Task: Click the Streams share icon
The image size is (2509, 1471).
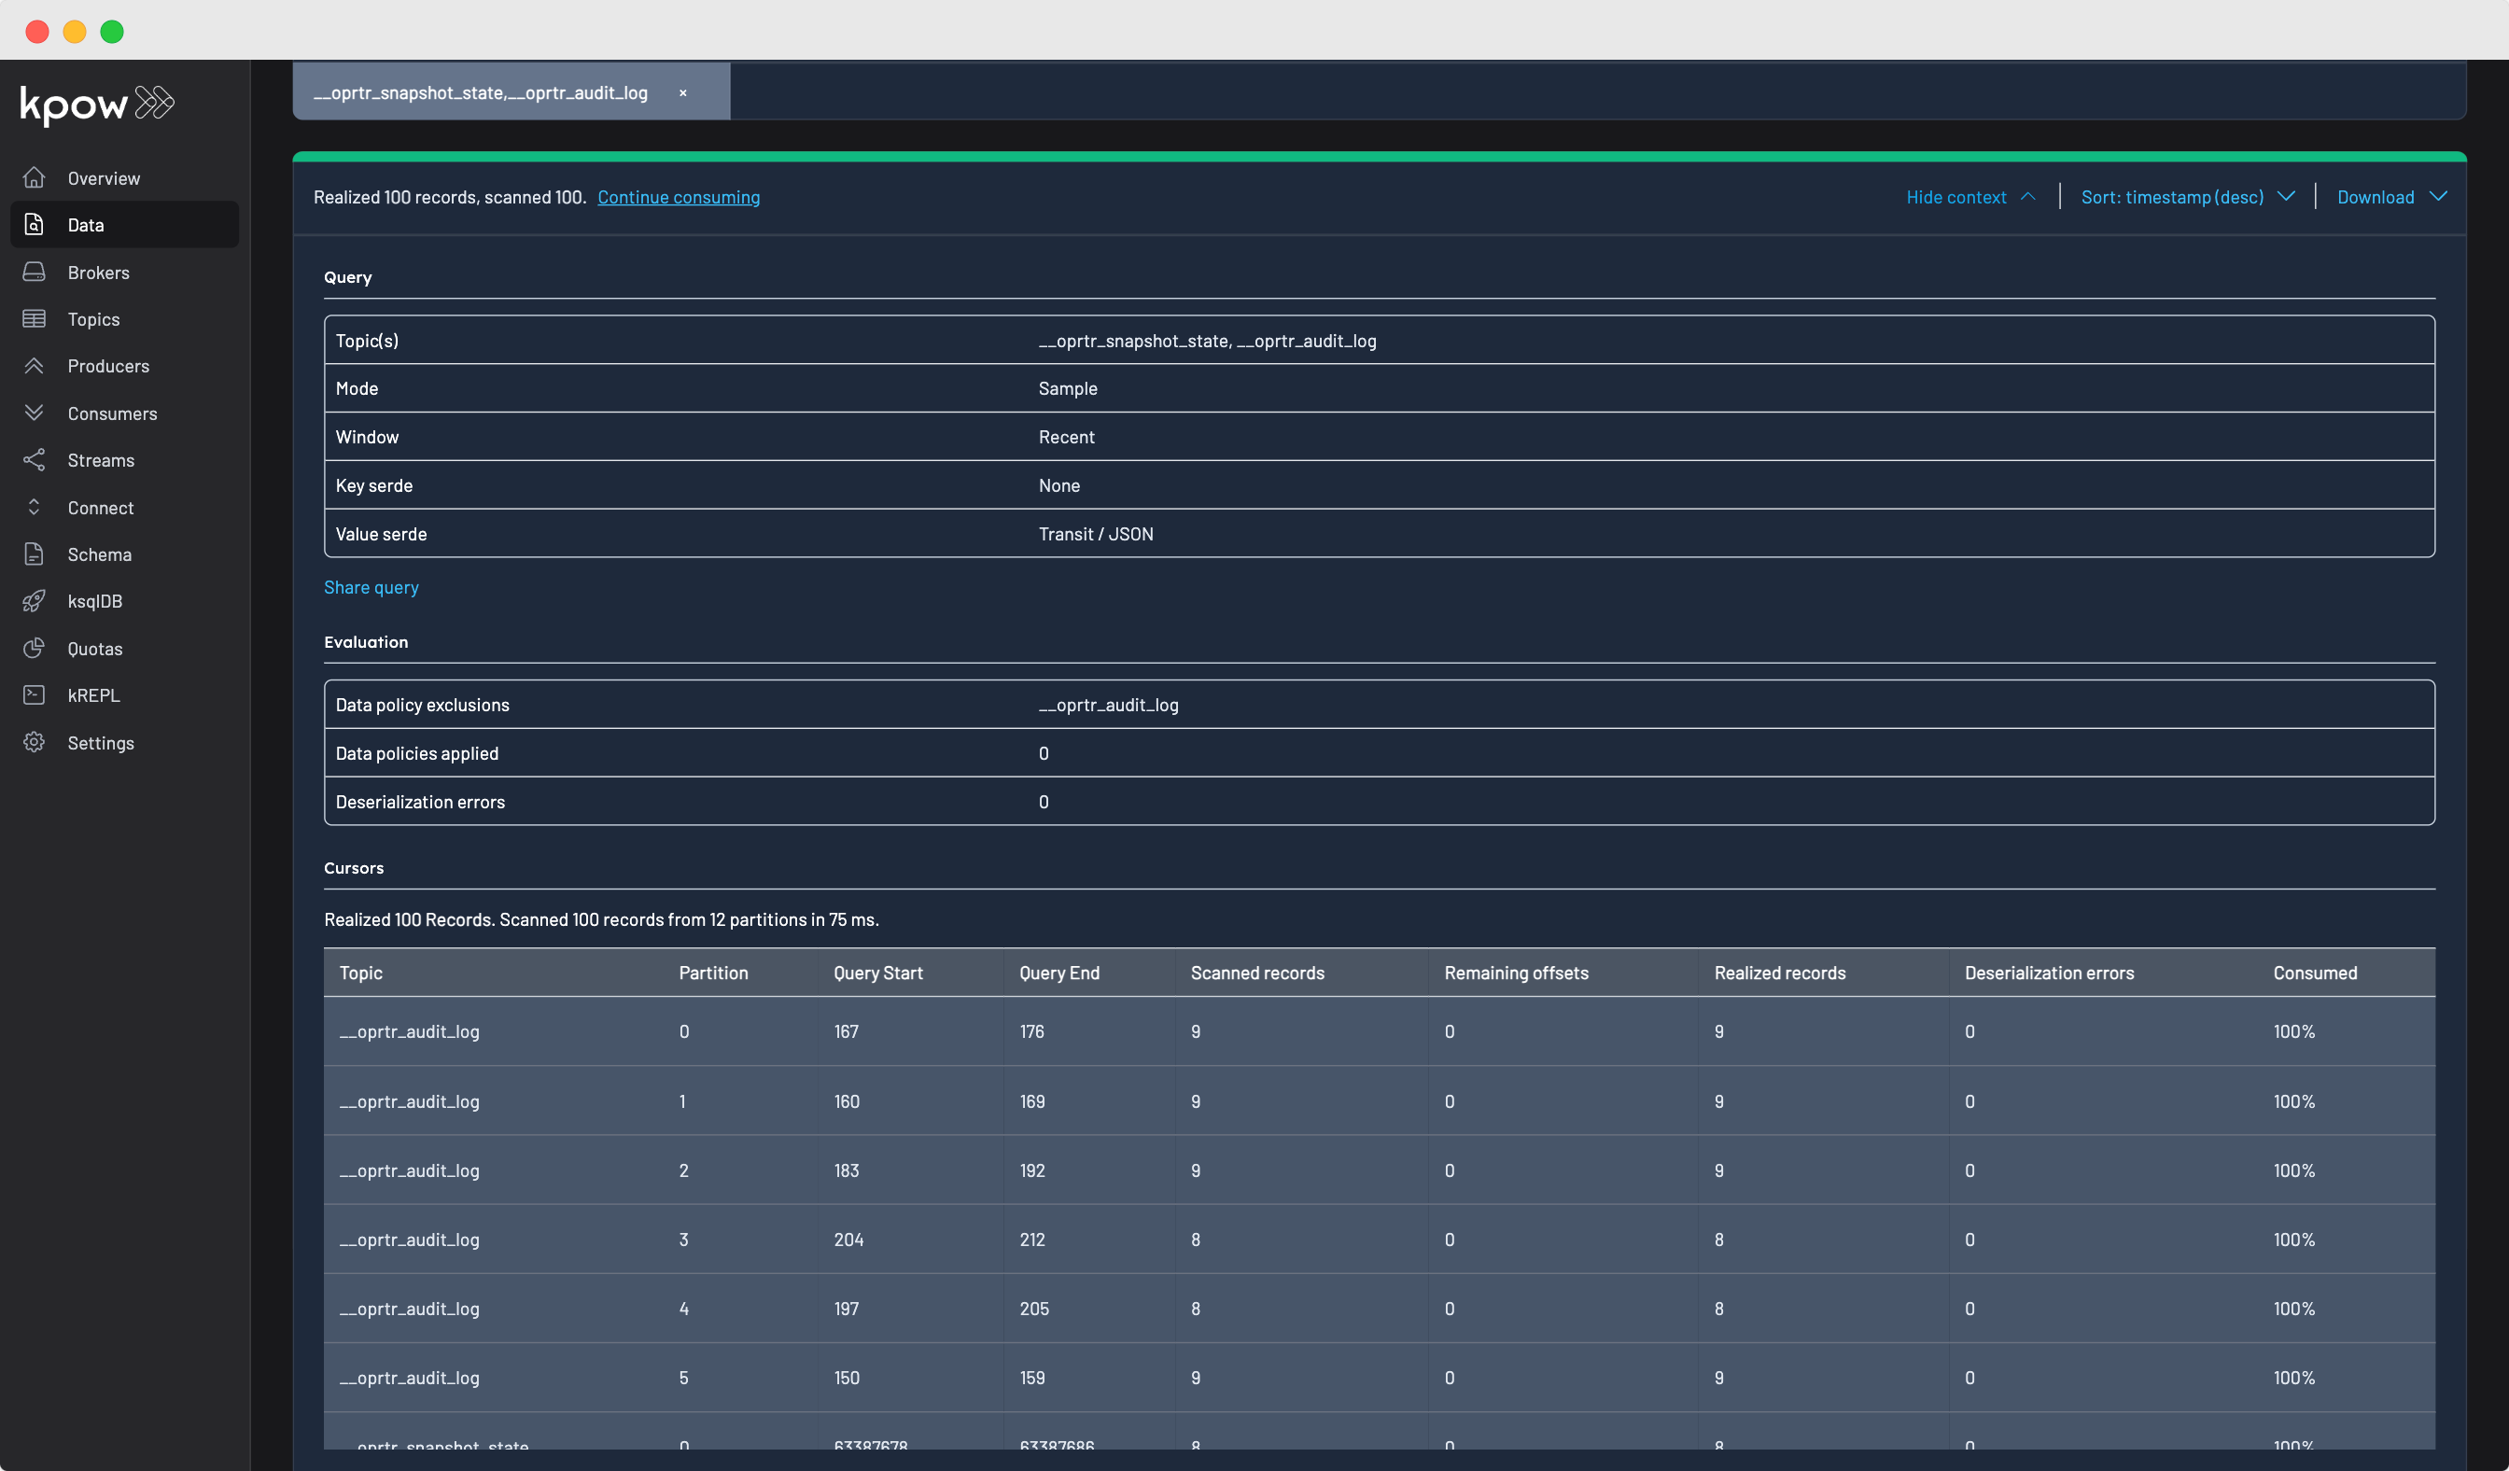Action: (x=34, y=460)
